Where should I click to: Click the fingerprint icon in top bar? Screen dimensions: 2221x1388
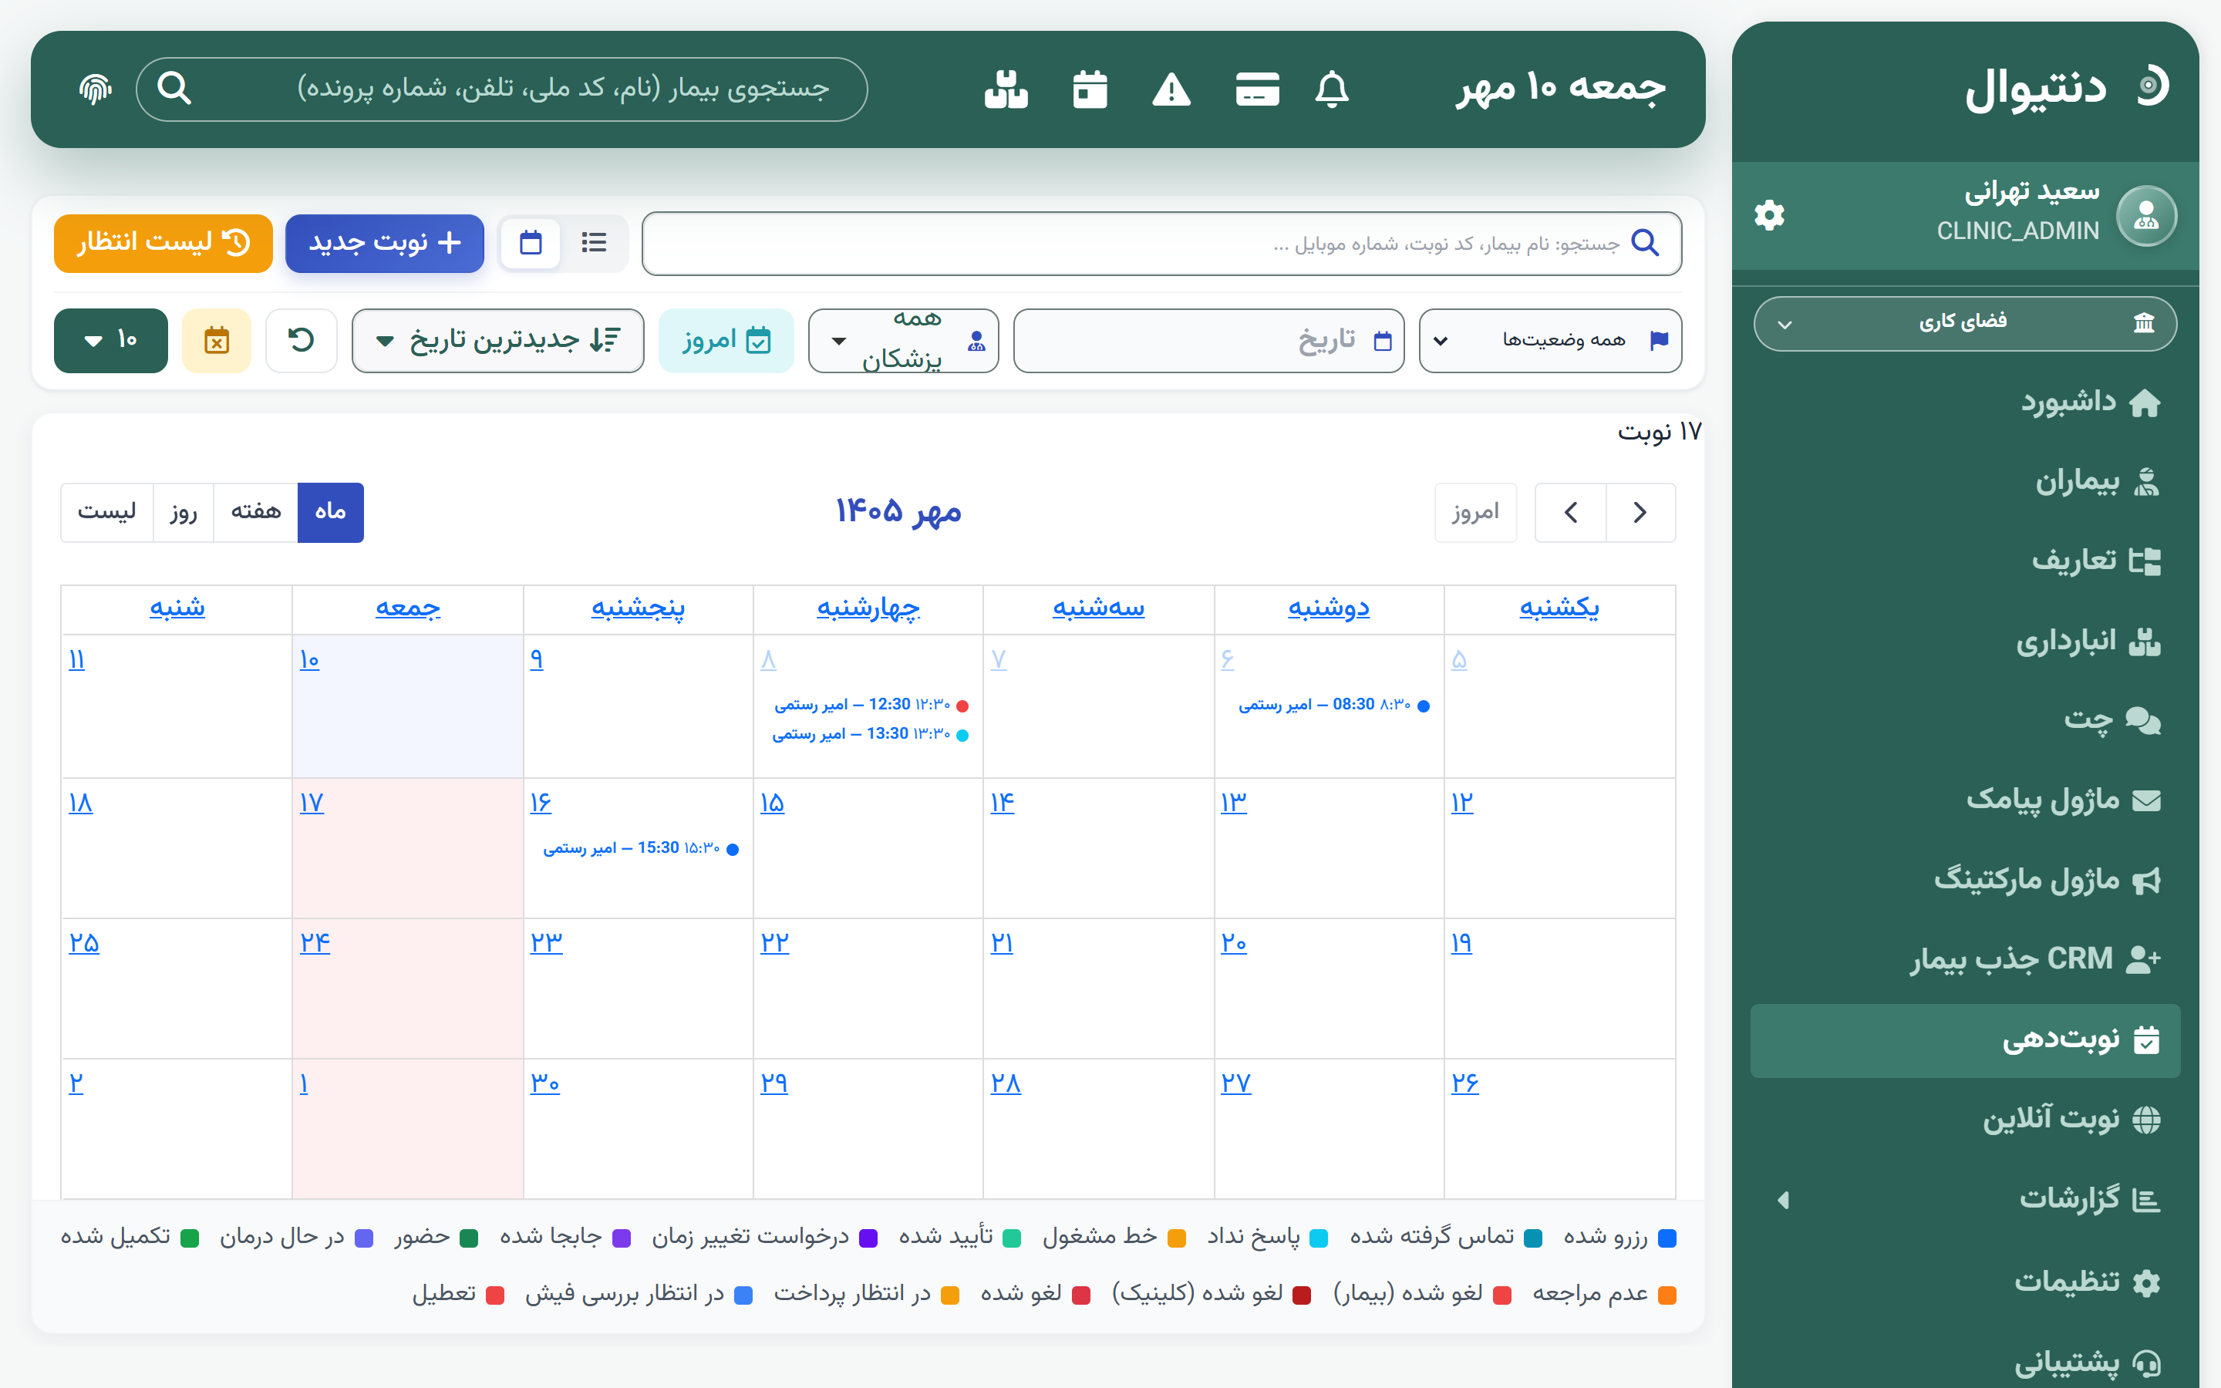pos(96,89)
